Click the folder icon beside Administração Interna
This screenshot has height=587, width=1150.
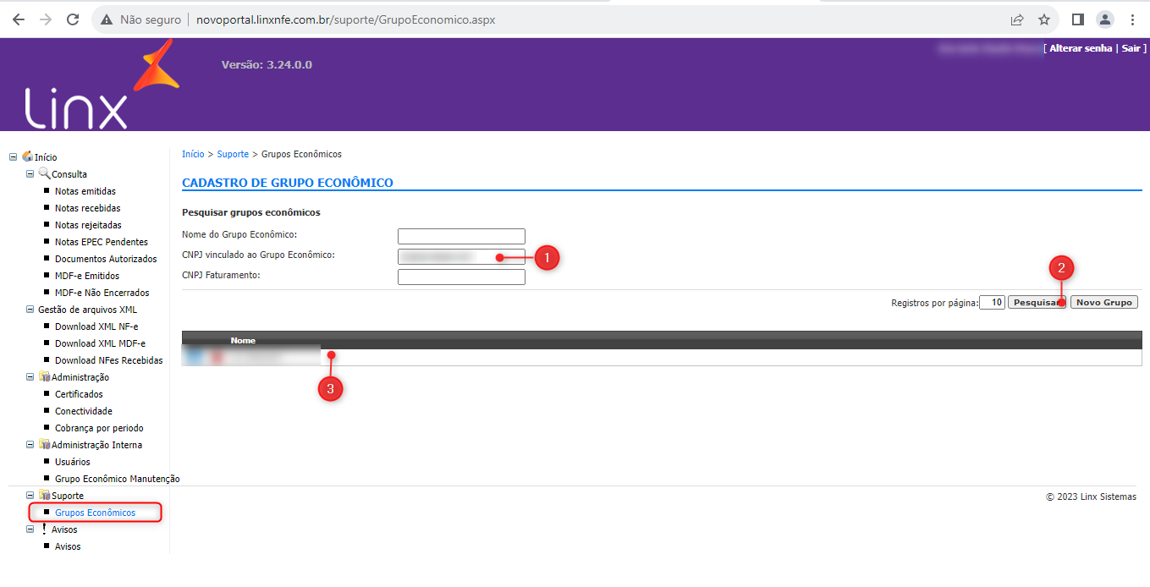(44, 444)
